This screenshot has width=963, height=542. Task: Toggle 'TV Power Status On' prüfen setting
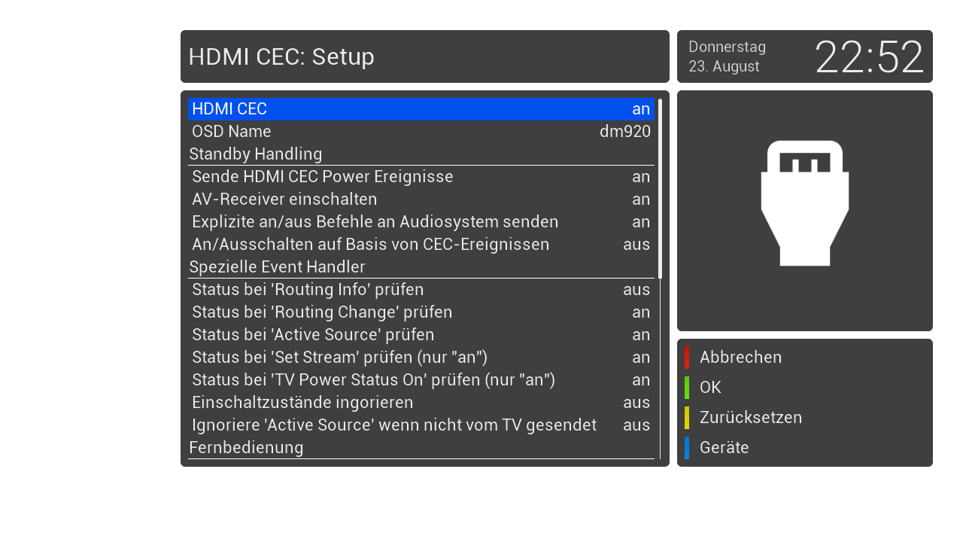coord(421,380)
